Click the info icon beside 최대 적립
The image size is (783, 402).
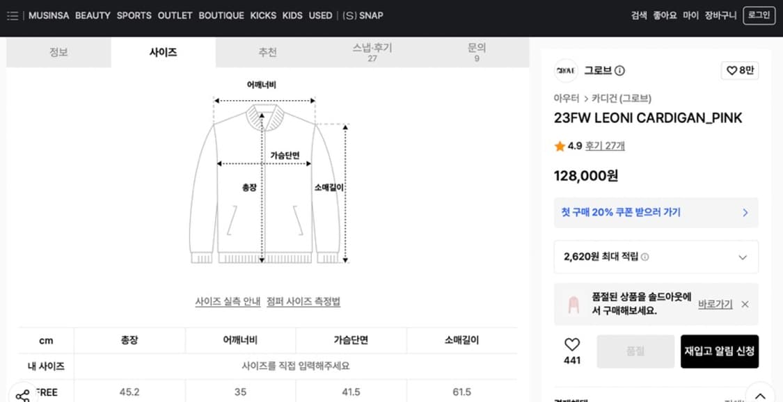pyautogui.click(x=645, y=257)
